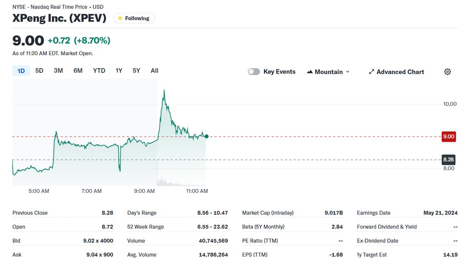Select the YTD chart tab

[x=99, y=71]
